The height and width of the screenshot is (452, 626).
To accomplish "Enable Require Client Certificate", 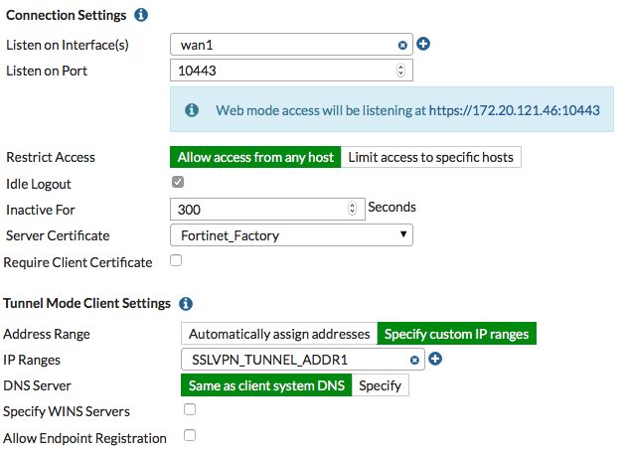I will tap(176, 260).
